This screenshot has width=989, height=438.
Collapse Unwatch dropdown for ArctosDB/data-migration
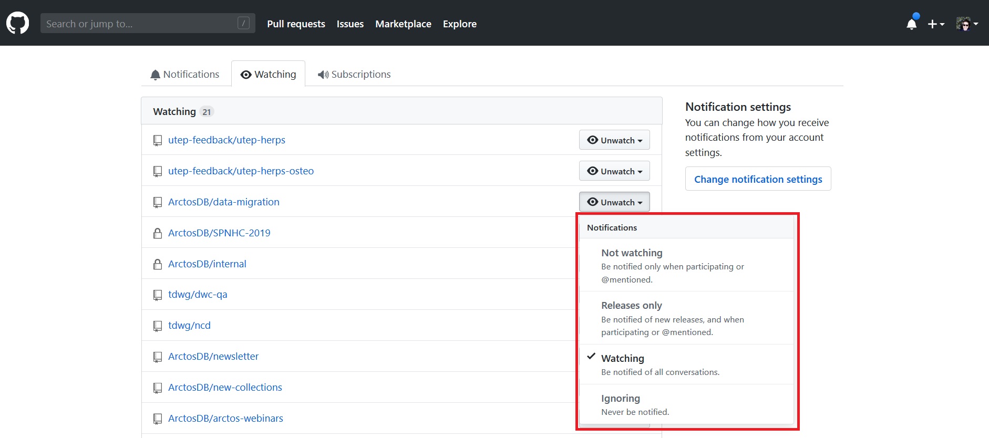coord(614,202)
